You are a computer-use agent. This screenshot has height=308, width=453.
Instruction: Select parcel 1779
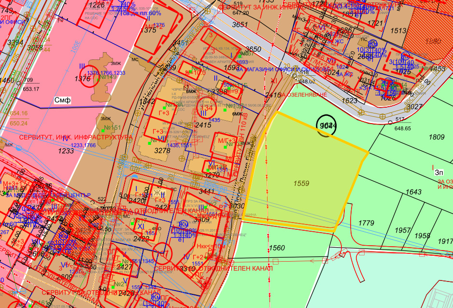coord(366,223)
